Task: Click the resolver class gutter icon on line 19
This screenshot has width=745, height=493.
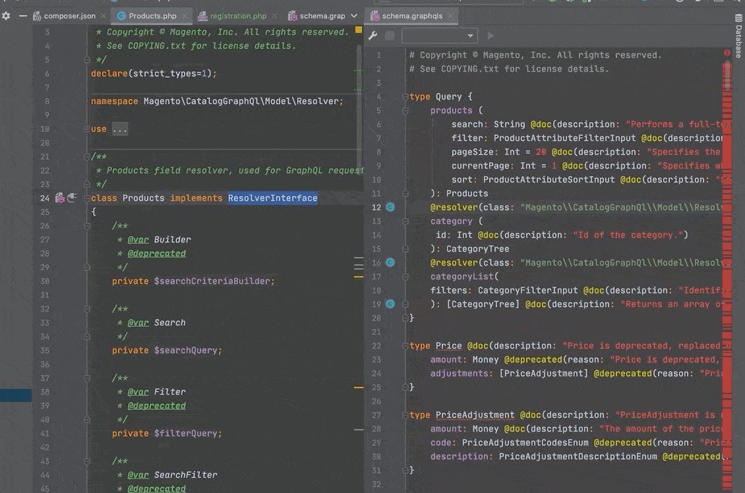Action: pyautogui.click(x=390, y=304)
